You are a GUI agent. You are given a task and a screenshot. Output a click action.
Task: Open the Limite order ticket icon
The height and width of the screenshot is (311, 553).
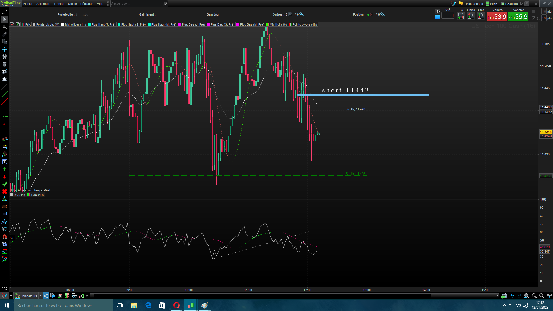[x=471, y=16]
